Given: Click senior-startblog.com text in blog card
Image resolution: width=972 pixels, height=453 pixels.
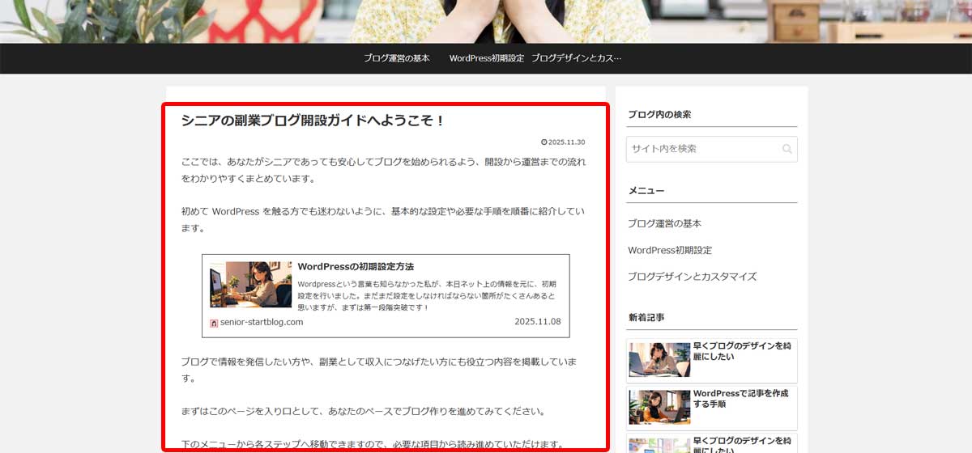Looking at the screenshot, I should 262,322.
